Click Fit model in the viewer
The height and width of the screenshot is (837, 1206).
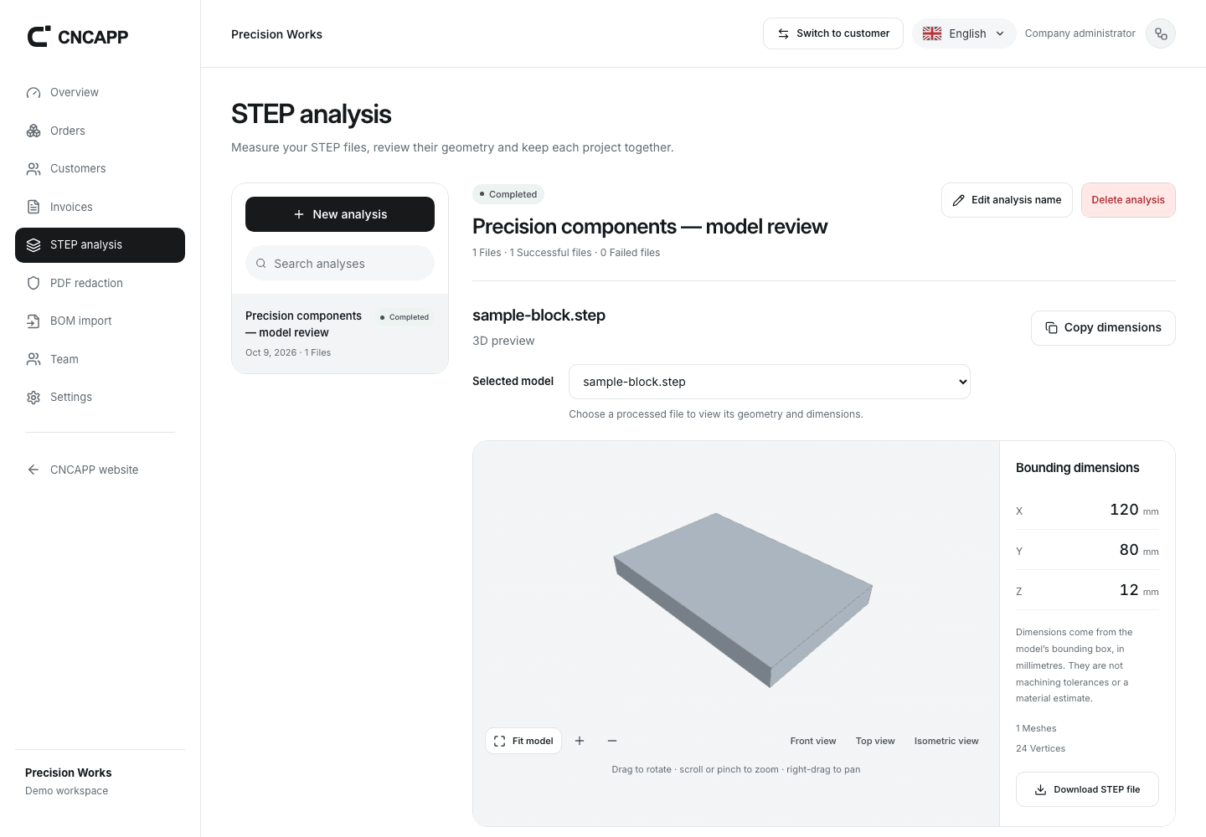523,741
